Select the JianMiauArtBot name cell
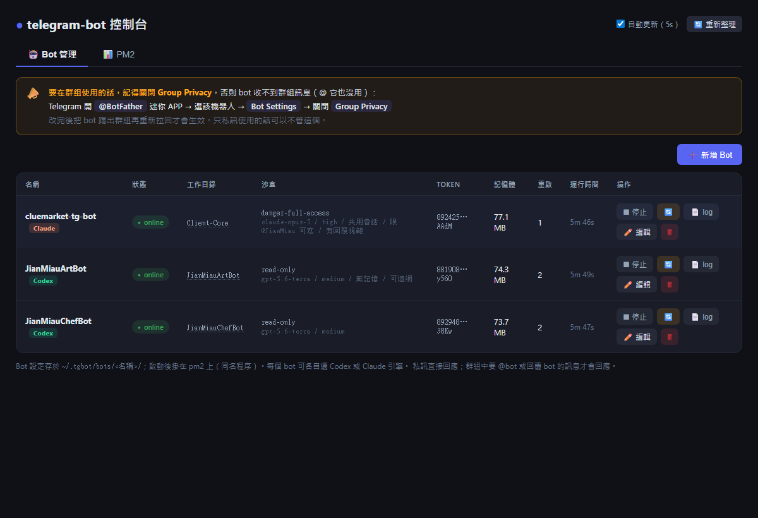This screenshot has width=758, height=518. [56, 268]
